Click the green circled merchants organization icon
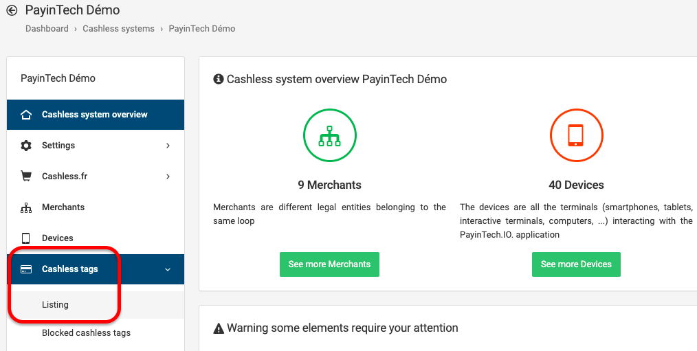Screen dimensions: 697x351 pos(329,135)
